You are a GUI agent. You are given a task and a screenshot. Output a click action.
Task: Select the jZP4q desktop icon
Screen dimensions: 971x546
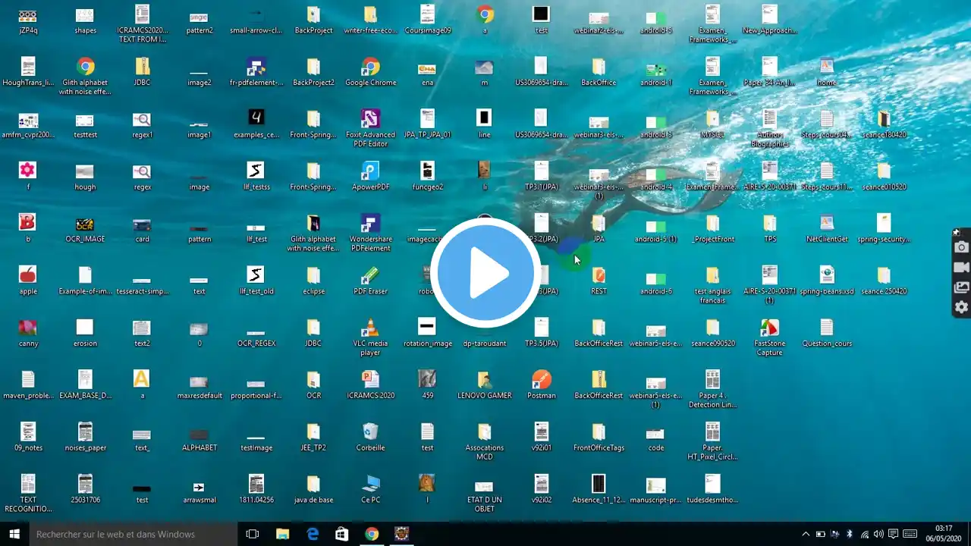coord(28,20)
